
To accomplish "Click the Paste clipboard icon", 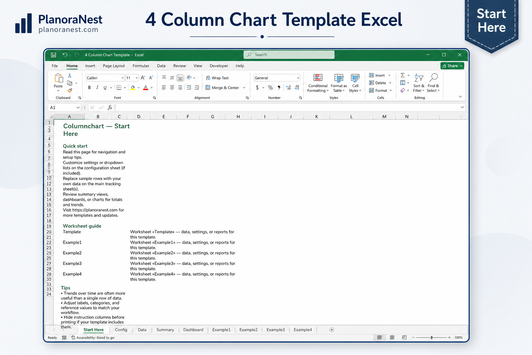I will click(58, 78).
